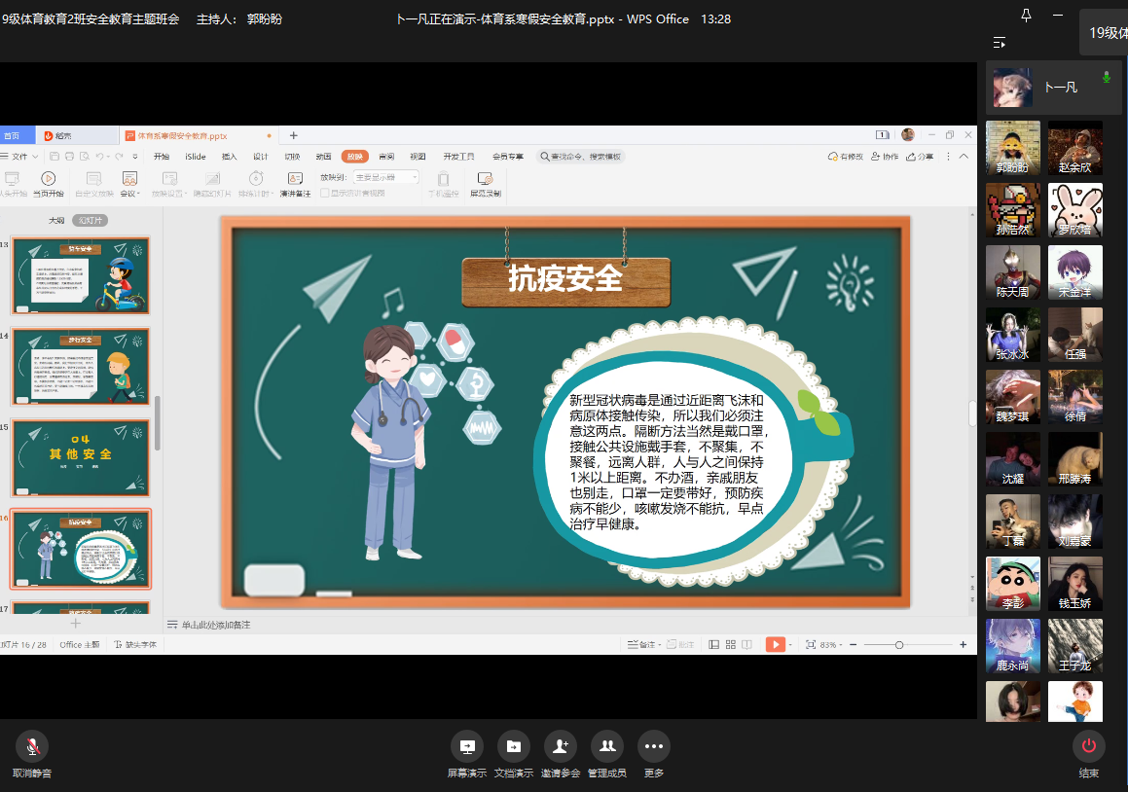The height and width of the screenshot is (792, 1128).
Task: Start slideshow with 当页开始 icon
Action: (48, 179)
